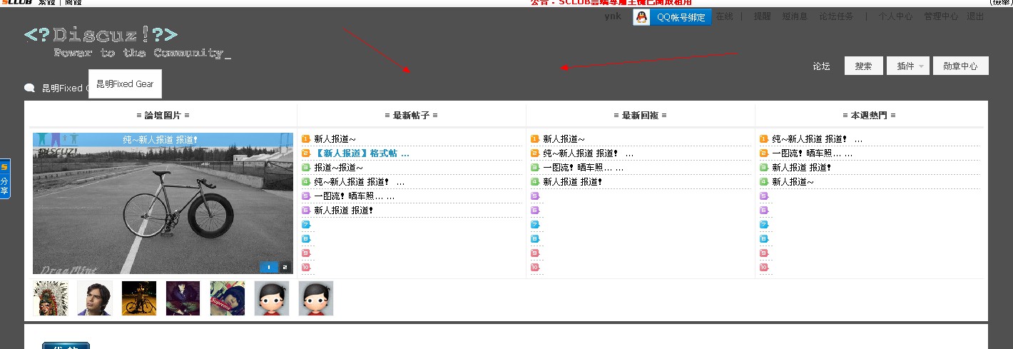Screen dimensions: 1013x349
Task: Click 退出 to log out
Action: [x=975, y=16]
